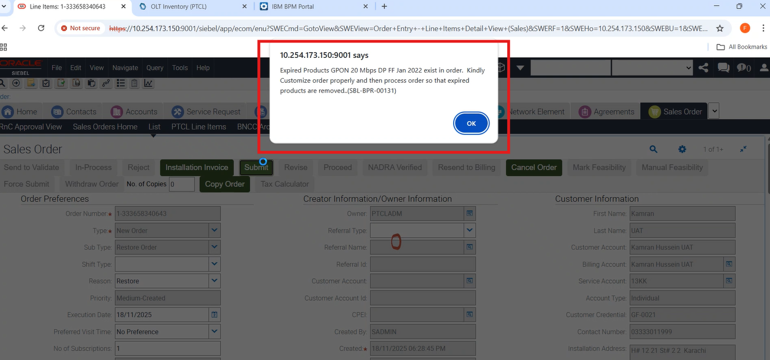Image resolution: width=770 pixels, height=360 pixels.
Task: Click the No. of Copies field
Action: [182, 184]
